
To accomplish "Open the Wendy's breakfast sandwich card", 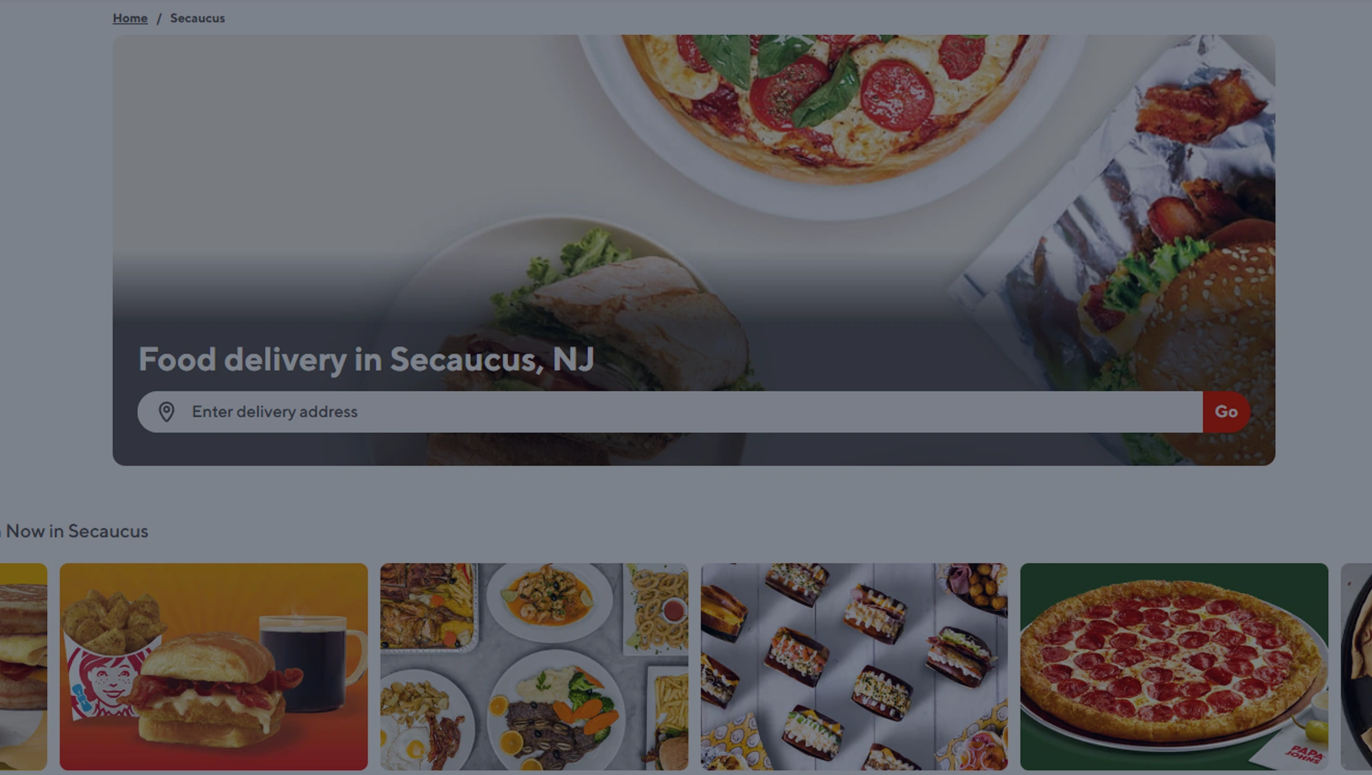I will tap(214, 666).
